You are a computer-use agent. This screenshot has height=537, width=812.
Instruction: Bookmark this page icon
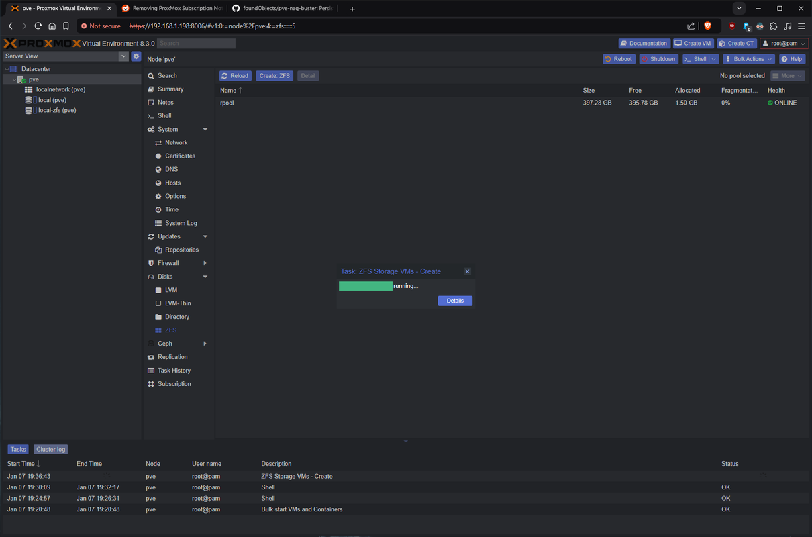66,26
